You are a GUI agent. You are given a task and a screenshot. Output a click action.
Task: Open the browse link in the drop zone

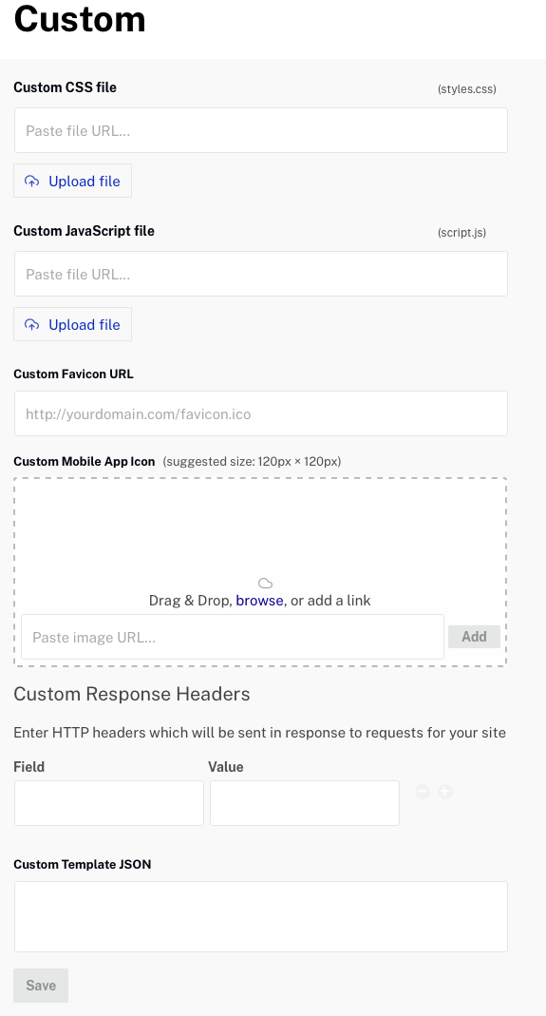(x=259, y=601)
